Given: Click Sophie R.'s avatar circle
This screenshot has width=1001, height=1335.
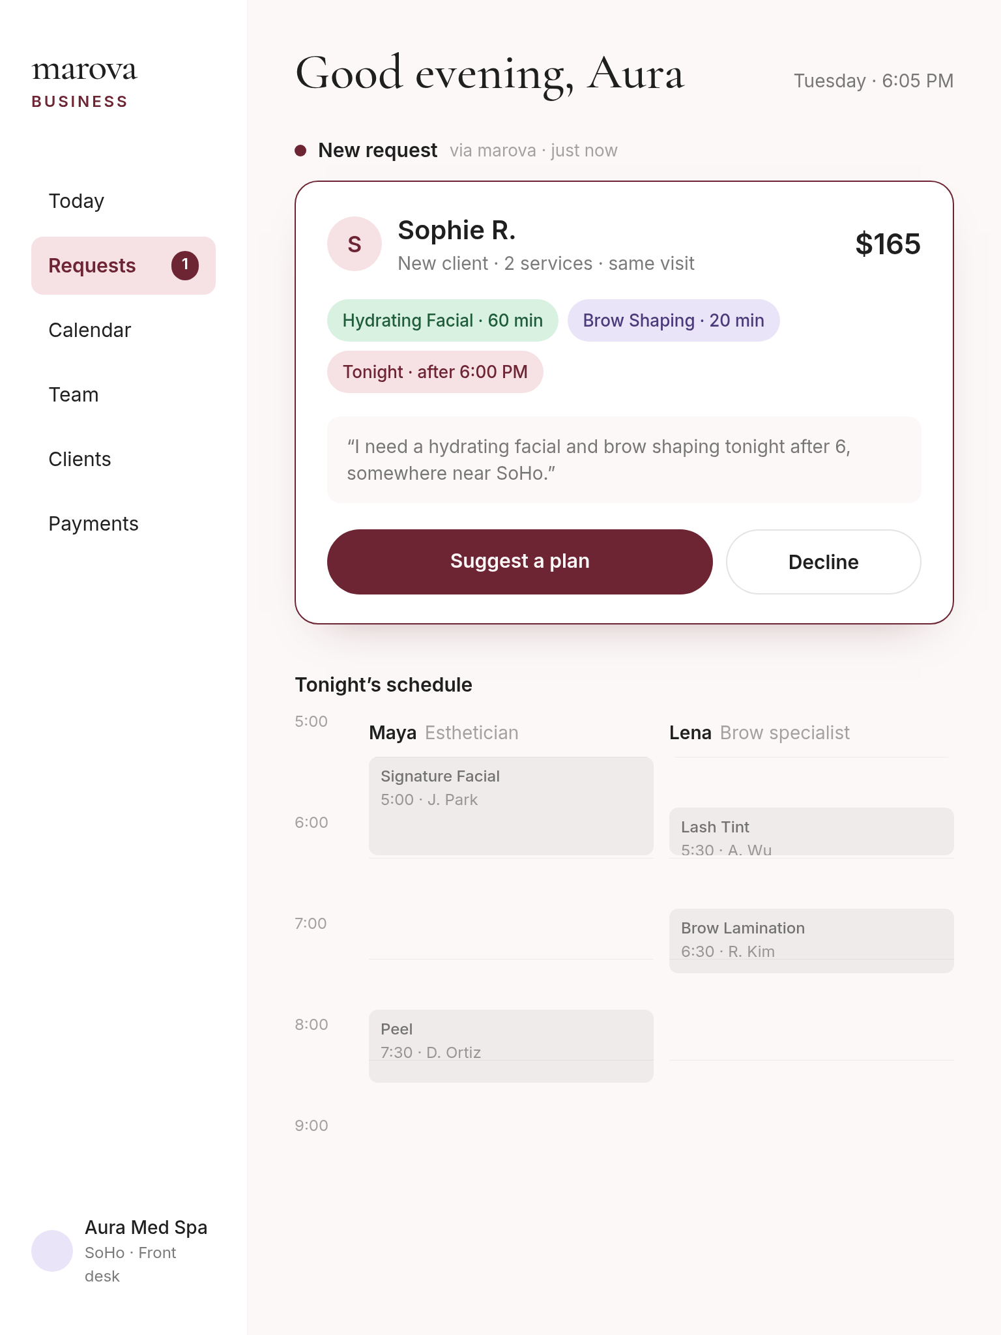Looking at the screenshot, I should click(x=354, y=244).
